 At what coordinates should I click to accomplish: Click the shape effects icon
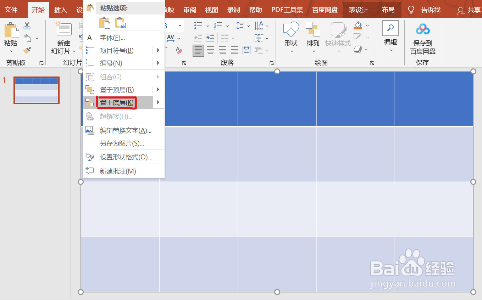[x=358, y=49]
